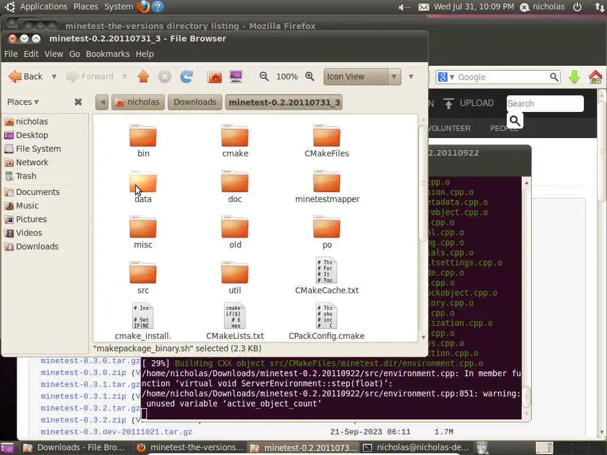Viewport: 607px width, 455px height.
Task: Go back with the Back arrow button
Action: (25, 76)
